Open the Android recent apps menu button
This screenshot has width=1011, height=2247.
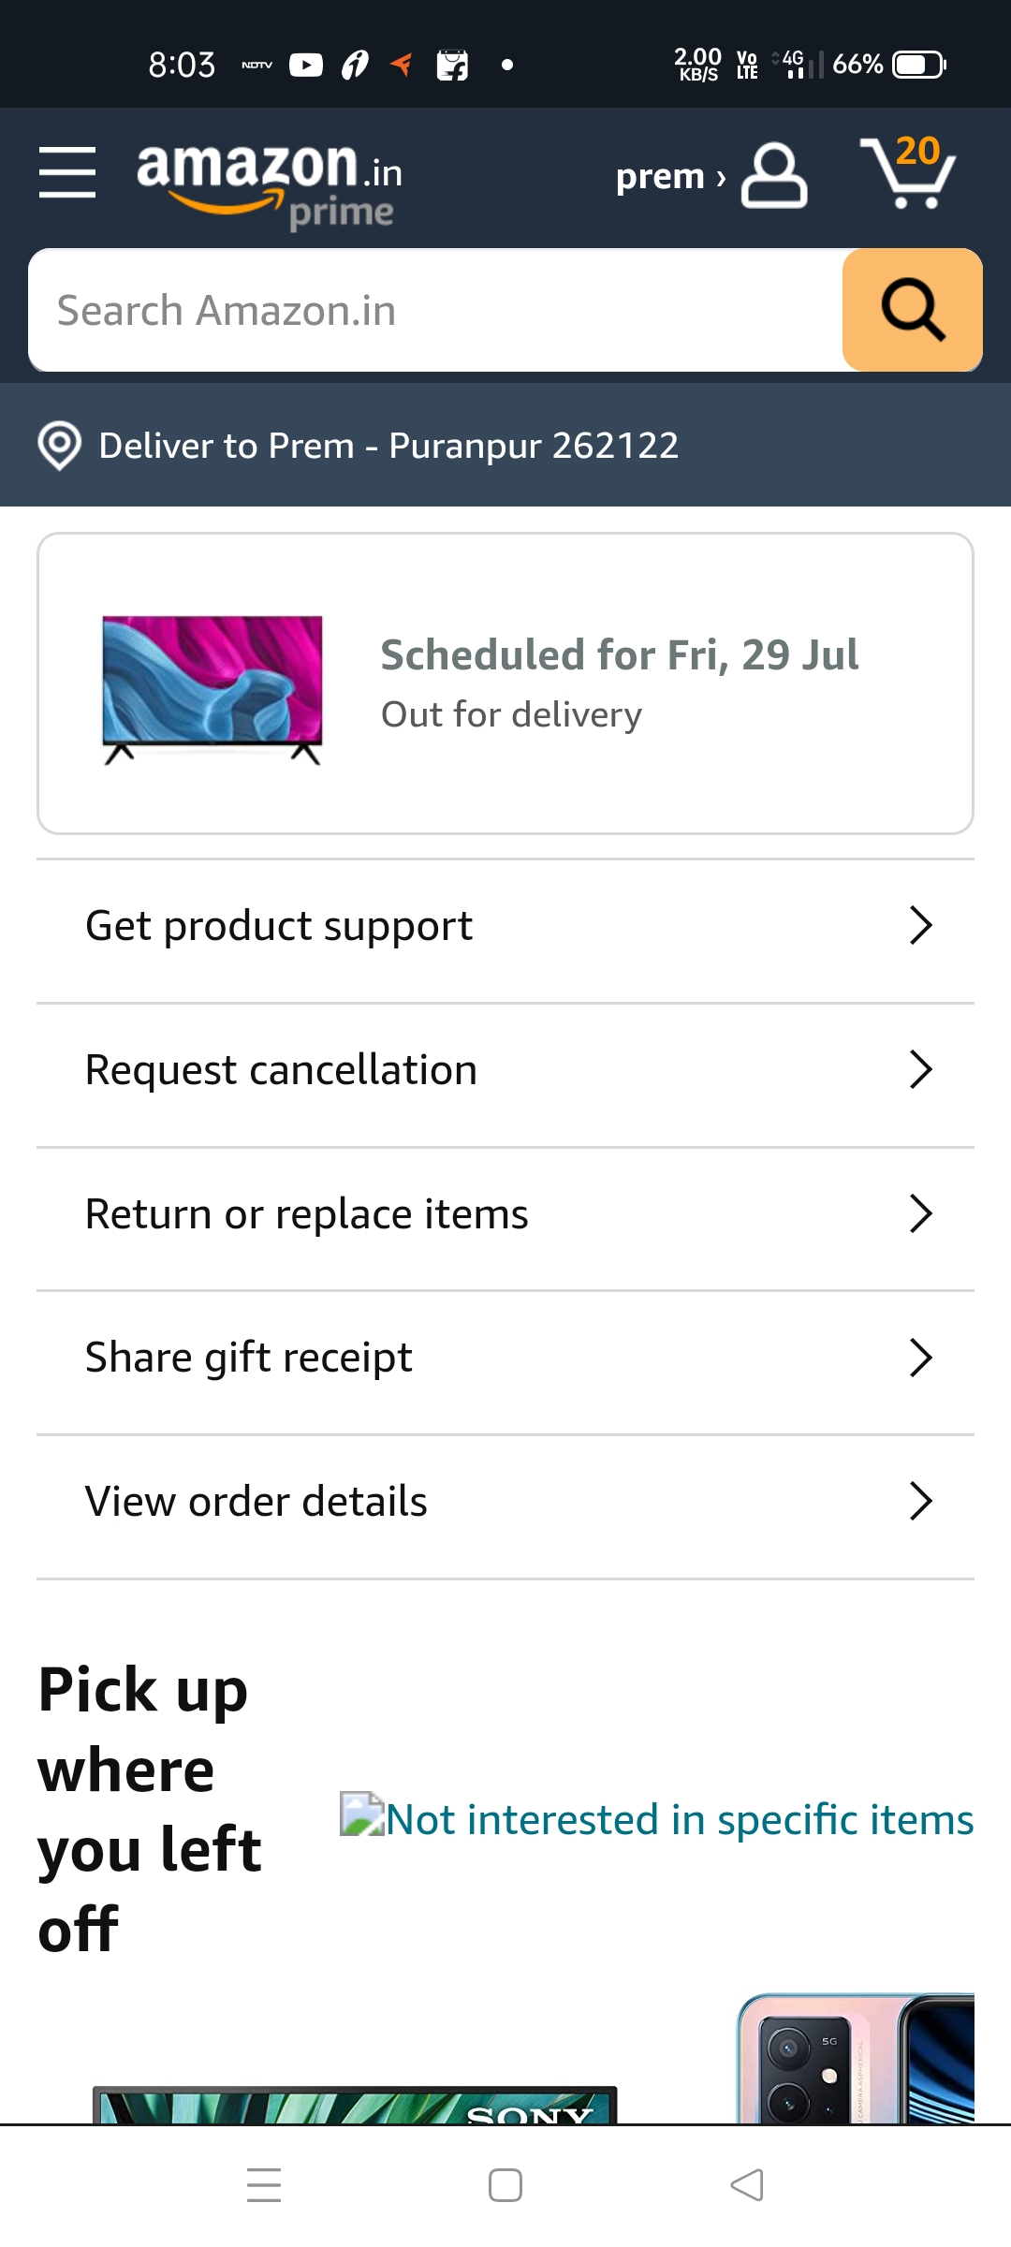(264, 2185)
